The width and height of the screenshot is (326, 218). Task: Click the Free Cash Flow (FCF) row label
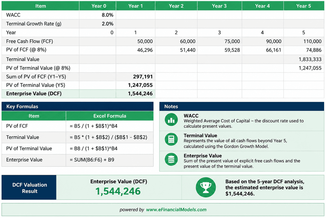click(x=30, y=41)
